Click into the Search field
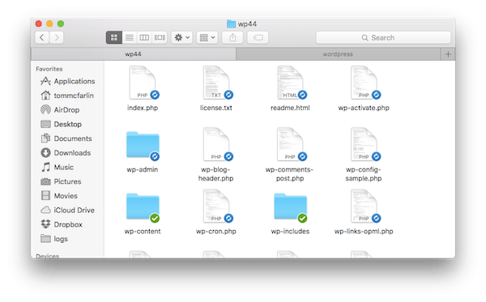The width and height of the screenshot is (486, 302). (383, 37)
